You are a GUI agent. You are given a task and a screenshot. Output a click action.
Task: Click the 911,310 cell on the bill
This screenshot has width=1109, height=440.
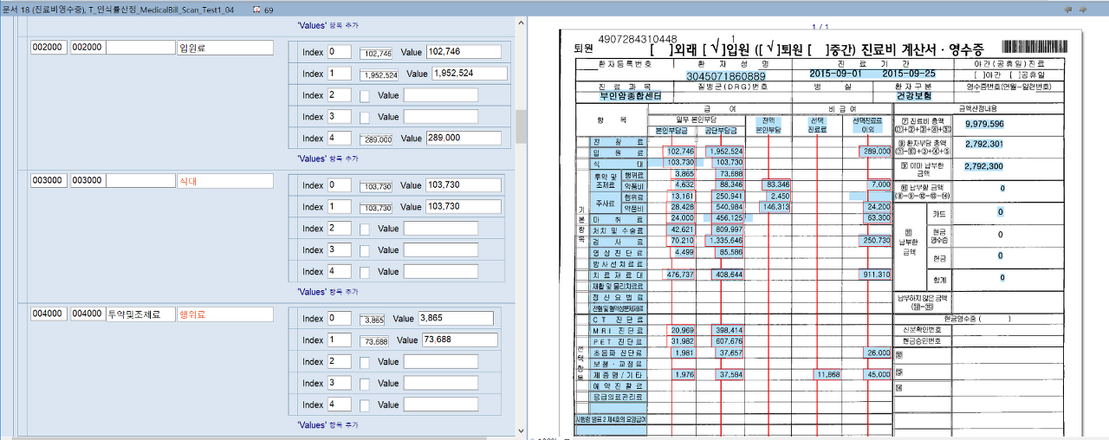(x=874, y=275)
